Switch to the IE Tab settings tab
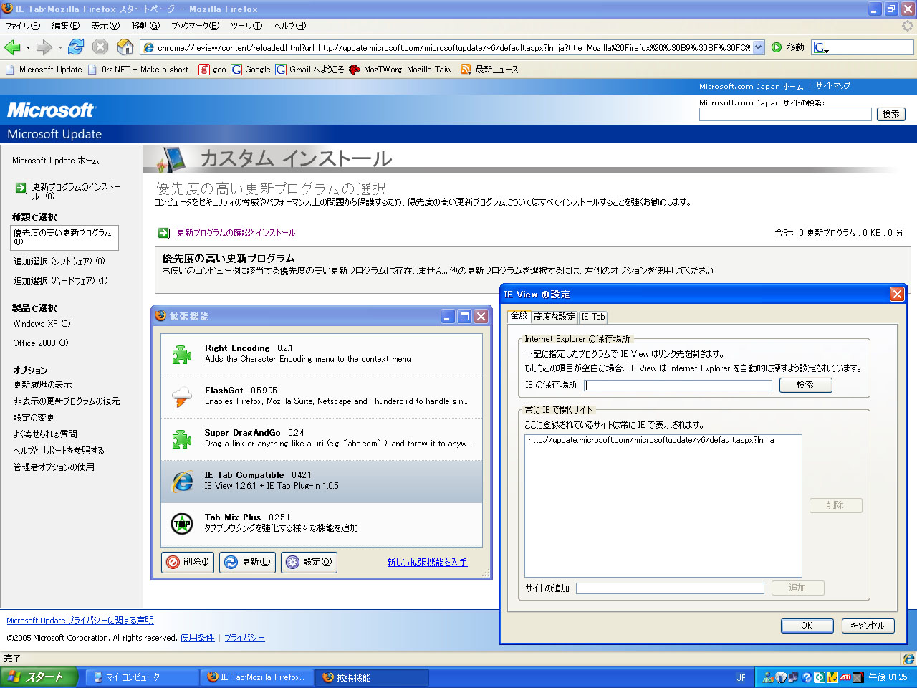The width and height of the screenshot is (917, 688). pos(593,317)
